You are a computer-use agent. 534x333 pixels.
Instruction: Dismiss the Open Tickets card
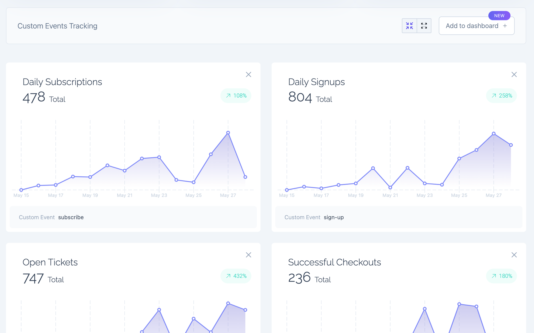[x=248, y=255]
